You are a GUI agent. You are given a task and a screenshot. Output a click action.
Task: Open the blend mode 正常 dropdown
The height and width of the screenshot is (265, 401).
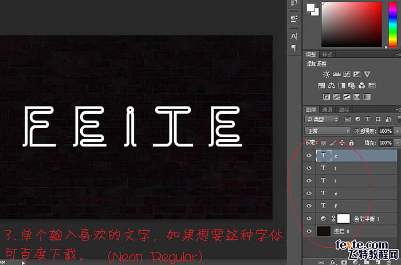point(327,131)
